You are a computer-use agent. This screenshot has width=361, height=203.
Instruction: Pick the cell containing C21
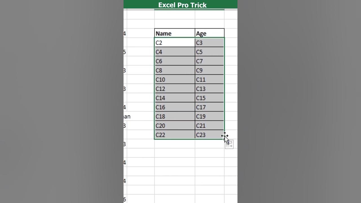click(209, 125)
